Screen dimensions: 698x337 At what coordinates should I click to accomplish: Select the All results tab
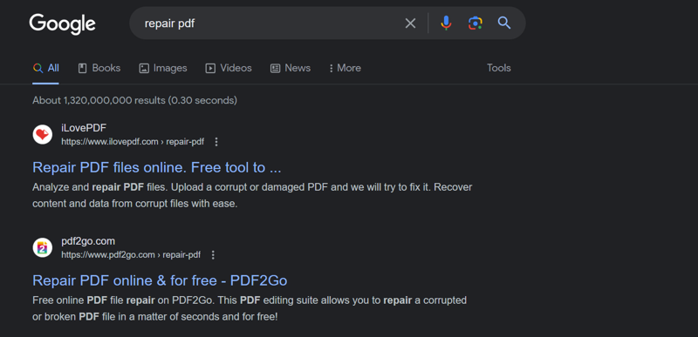point(46,68)
